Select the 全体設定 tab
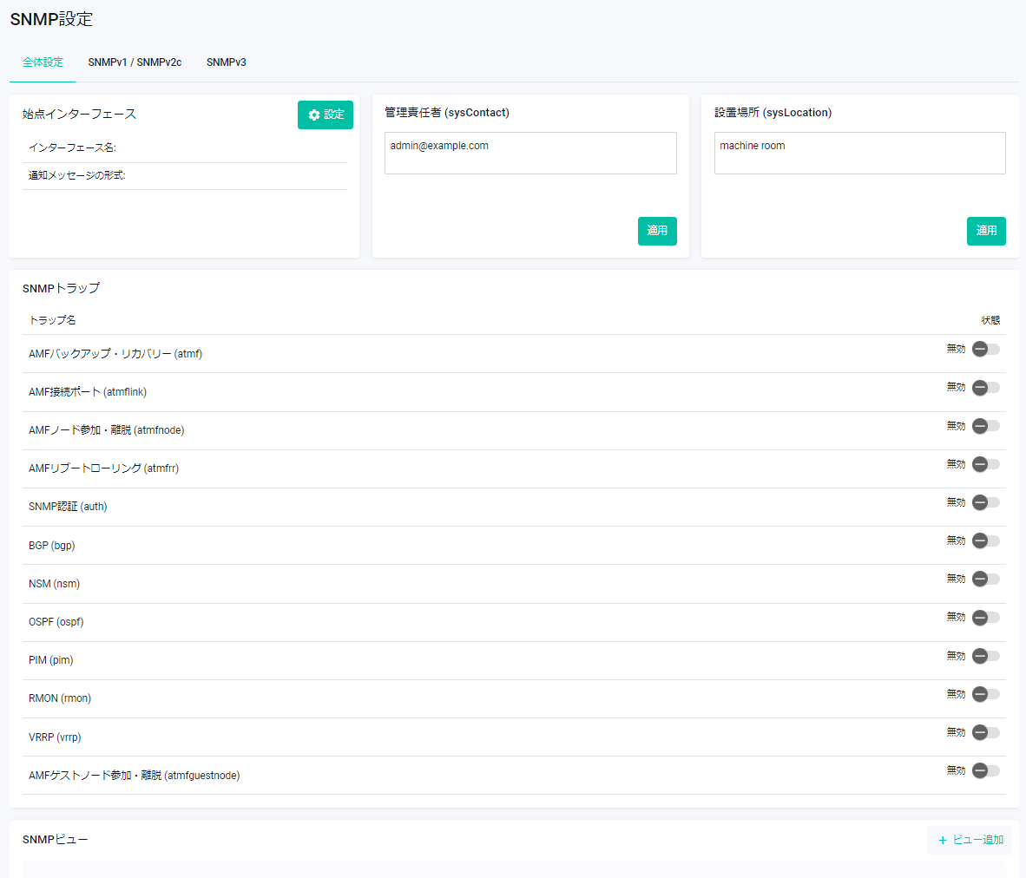The image size is (1026, 878). coord(43,62)
